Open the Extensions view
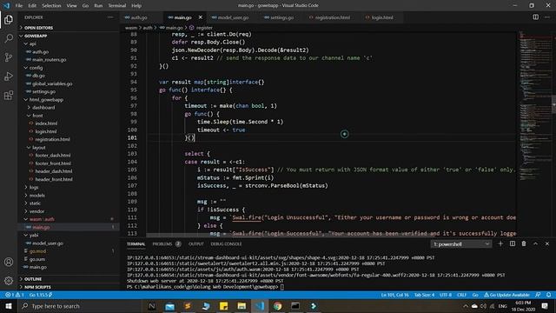Viewport: 556px width, 313px height. (x=9, y=95)
